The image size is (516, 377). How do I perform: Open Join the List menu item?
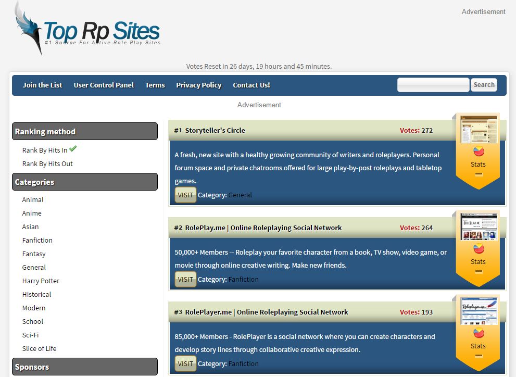coord(43,85)
